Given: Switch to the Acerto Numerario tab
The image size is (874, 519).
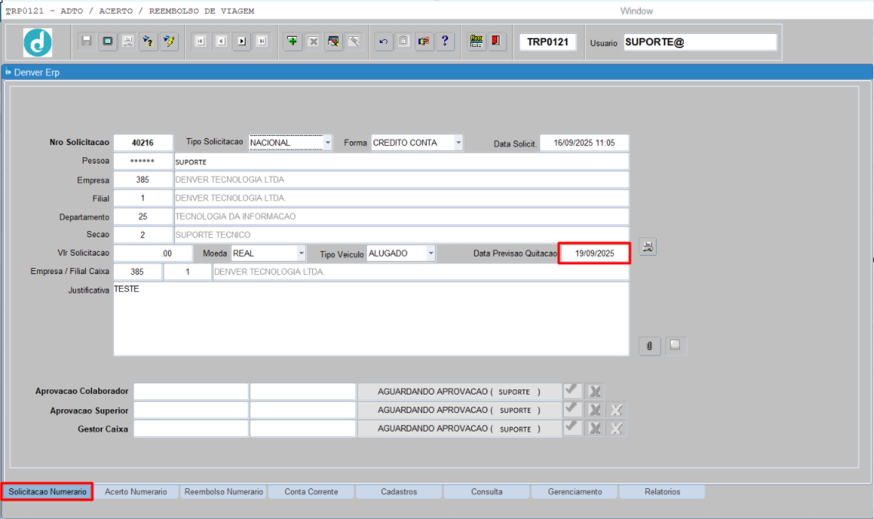Looking at the screenshot, I should tap(136, 492).
